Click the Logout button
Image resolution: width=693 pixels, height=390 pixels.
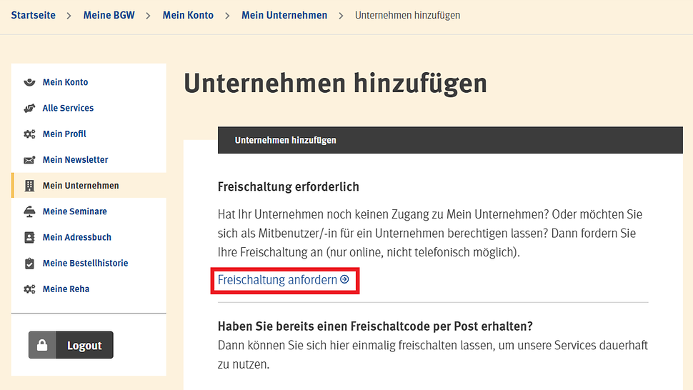point(71,345)
